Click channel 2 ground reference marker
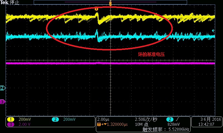 pos(3,88)
